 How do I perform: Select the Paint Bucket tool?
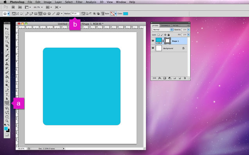[7, 77]
